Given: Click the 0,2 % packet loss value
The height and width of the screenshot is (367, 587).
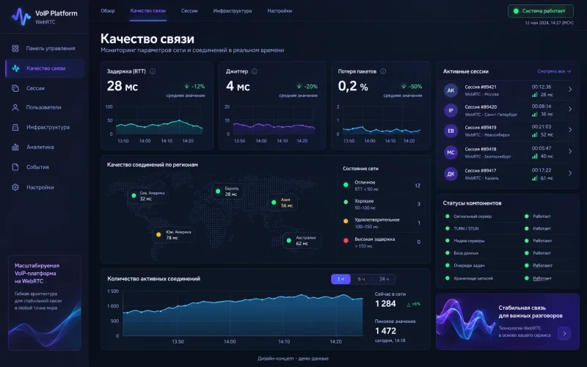Looking at the screenshot, I should pos(353,87).
